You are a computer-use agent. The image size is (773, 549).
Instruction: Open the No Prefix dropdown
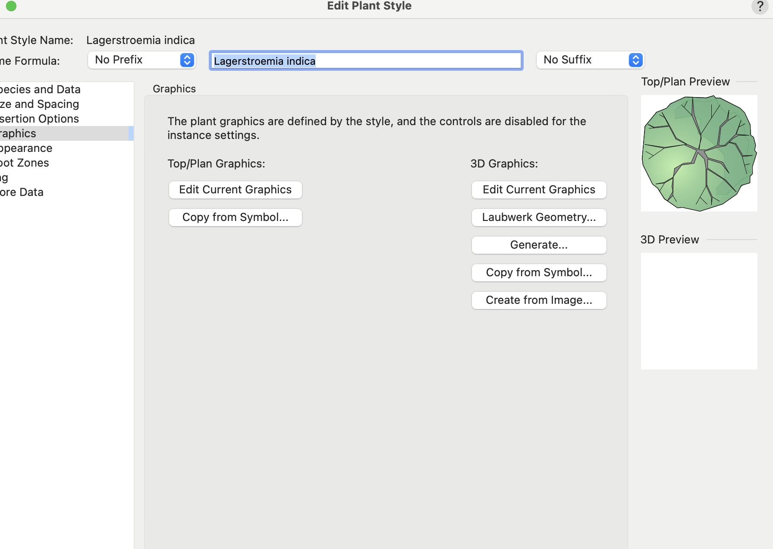(x=141, y=60)
